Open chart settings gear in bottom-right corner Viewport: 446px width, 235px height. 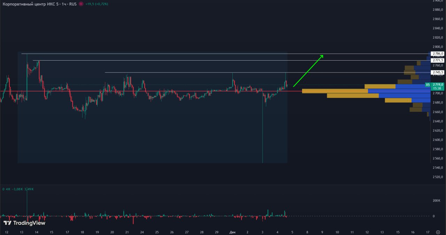tap(438, 232)
